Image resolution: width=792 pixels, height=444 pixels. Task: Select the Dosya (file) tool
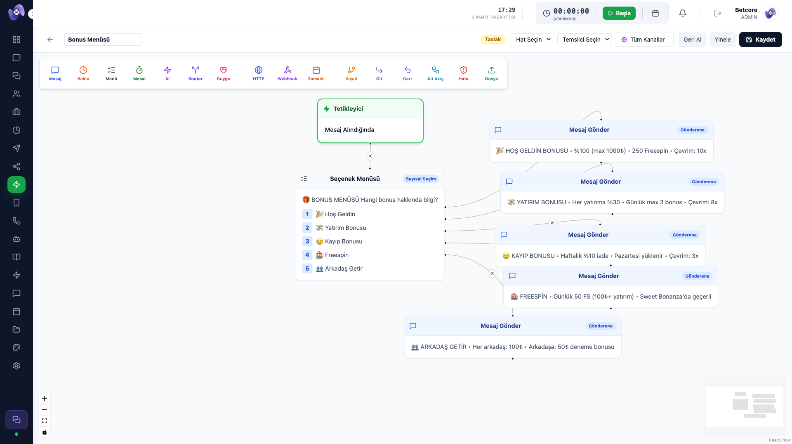pyautogui.click(x=491, y=73)
